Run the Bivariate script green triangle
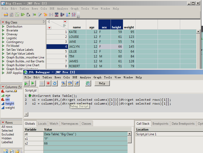The image size is (203, 153). coord(3,30)
